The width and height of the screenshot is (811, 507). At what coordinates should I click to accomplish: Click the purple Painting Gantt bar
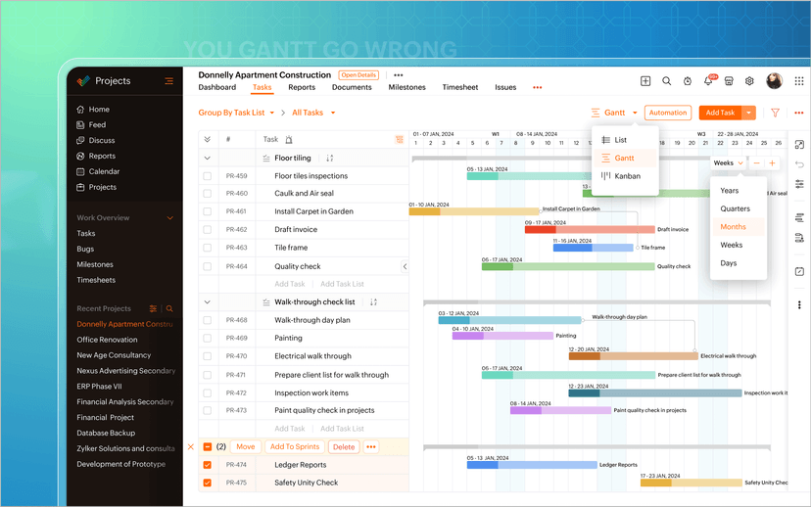click(x=502, y=336)
